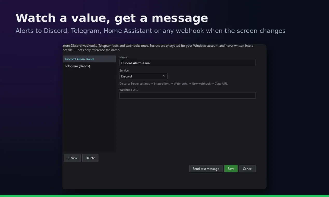Click the 'Watch a value, get a message' heading

[112, 18]
